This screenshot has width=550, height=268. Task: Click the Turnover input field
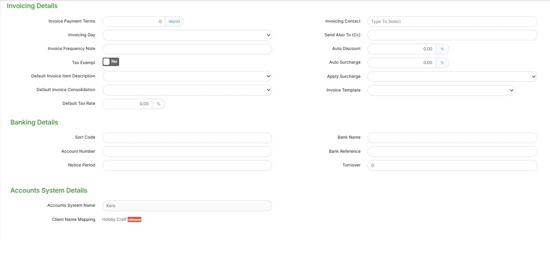[452, 165]
